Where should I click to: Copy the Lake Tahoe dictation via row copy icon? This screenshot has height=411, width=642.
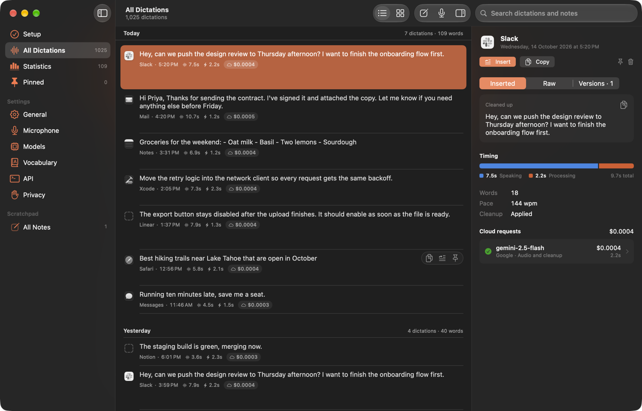click(x=429, y=258)
